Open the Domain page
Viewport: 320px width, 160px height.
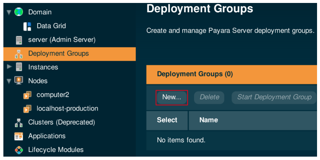tap(40, 12)
